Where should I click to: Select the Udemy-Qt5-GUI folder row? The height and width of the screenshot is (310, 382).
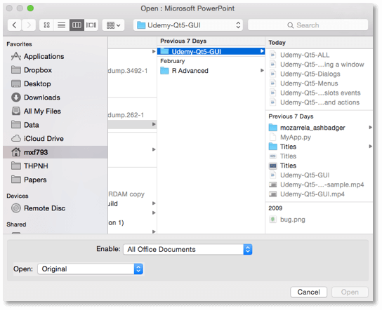coord(211,51)
